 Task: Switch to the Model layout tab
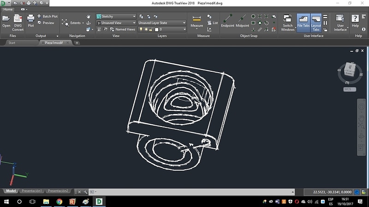click(11, 191)
